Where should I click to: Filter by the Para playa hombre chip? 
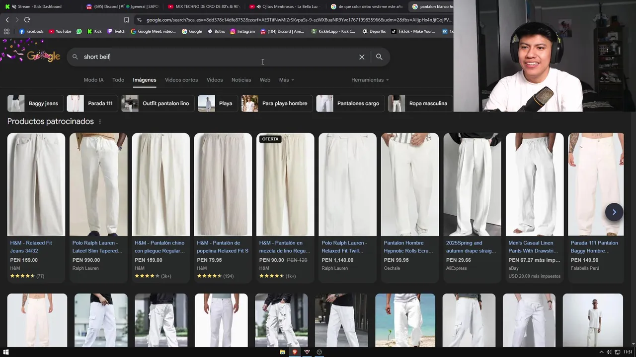point(277,104)
